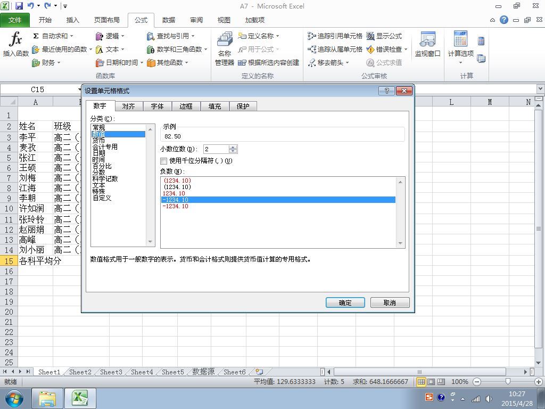Switch to the Home (开始) ribbon tab
This screenshot has width=545, height=409.
pyautogui.click(x=45, y=20)
